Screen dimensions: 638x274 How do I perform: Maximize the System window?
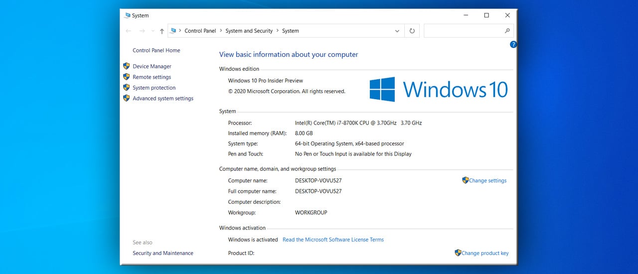(x=486, y=15)
